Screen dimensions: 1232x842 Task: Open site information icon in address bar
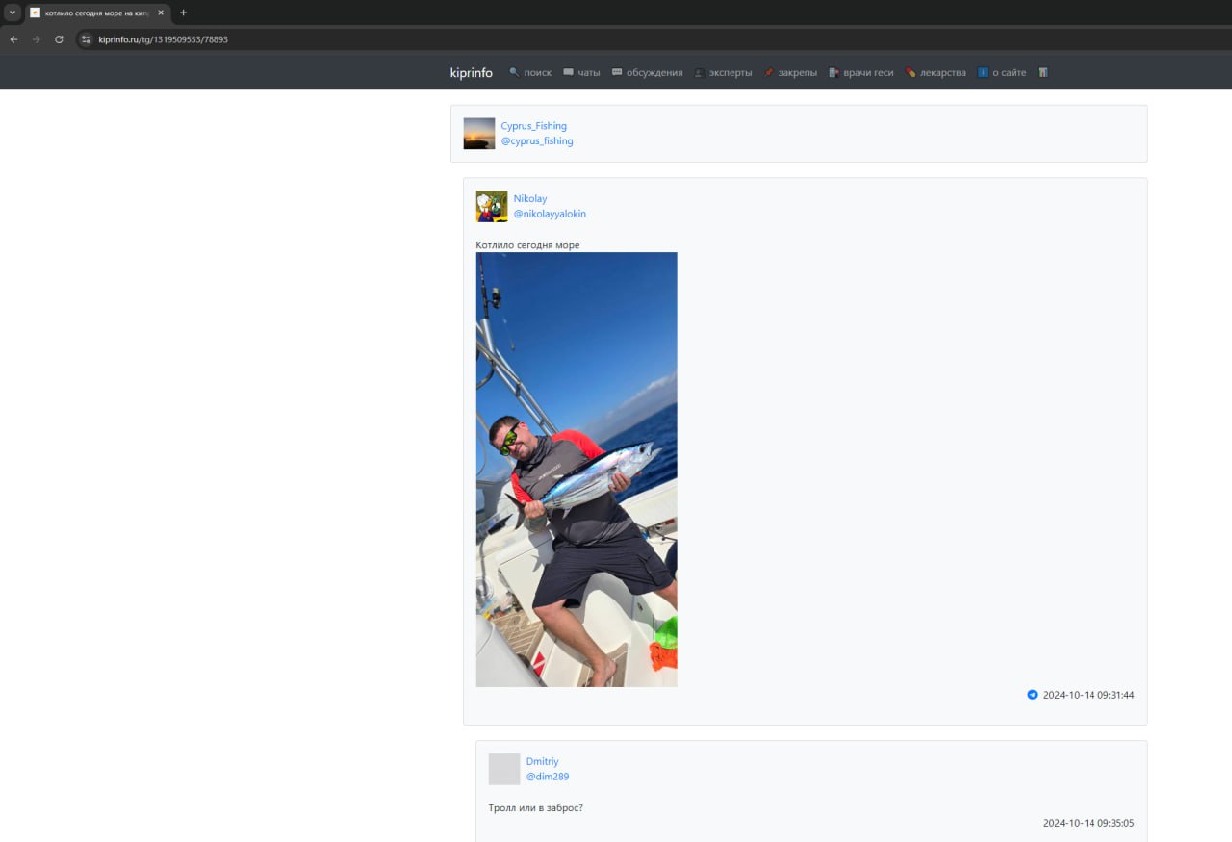click(x=86, y=39)
